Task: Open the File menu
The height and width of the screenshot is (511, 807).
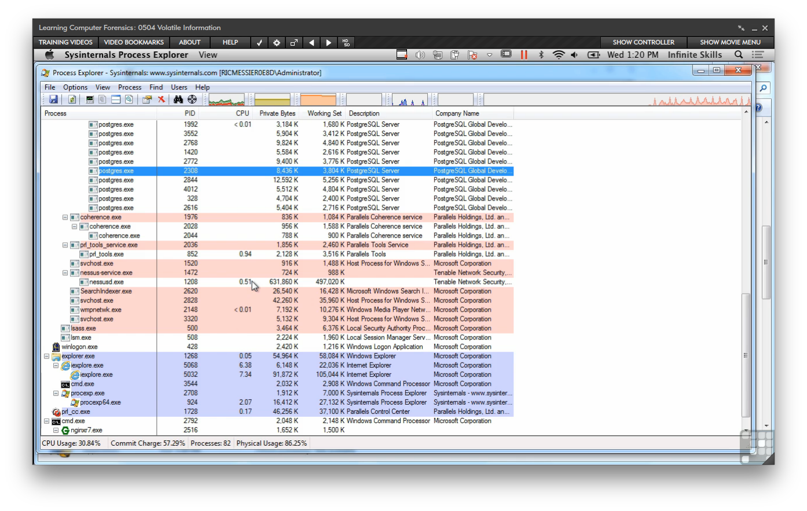Action: click(50, 87)
